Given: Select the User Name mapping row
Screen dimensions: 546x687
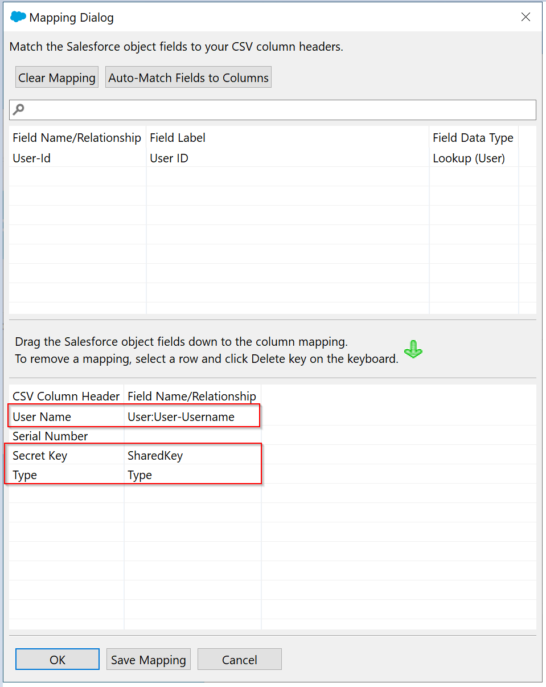Looking at the screenshot, I should pyautogui.click(x=42, y=417).
